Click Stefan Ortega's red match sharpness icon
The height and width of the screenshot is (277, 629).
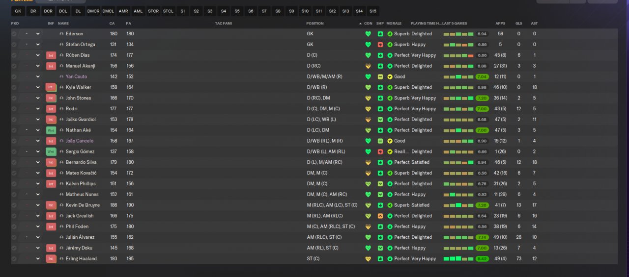click(x=380, y=45)
